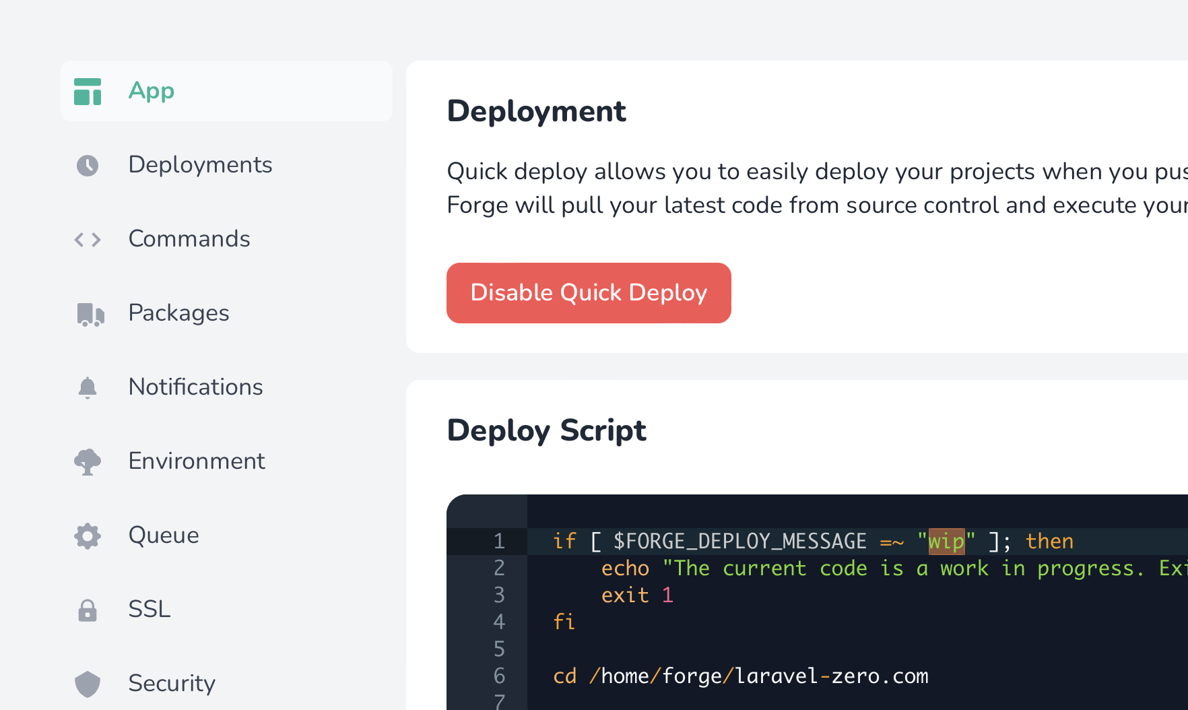Disable Quick Deploy for this site
Image resolution: width=1188 pixels, height=710 pixels.
point(588,292)
